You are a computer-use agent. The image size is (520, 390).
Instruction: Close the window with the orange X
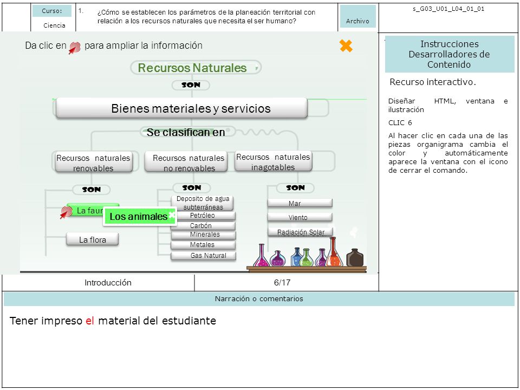pos(346,45)
